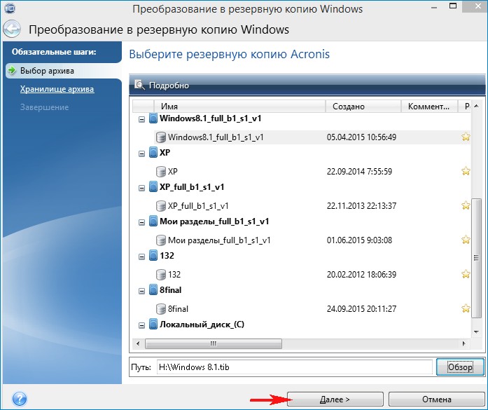Maximize the window
The image size is (488, 410).
coord(453,6)
